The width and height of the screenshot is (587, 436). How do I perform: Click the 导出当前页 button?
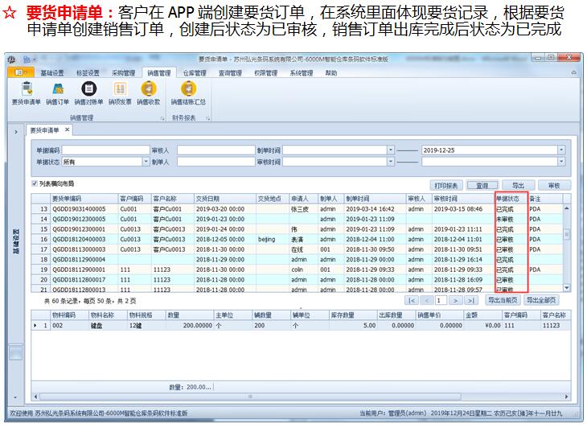tap(503, 300)
